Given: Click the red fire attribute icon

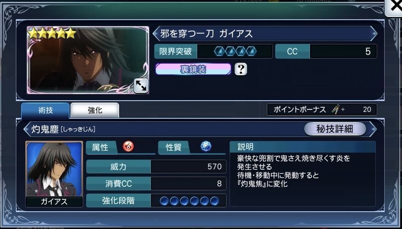Looking at the screenshot, I should [x=128, y=147].
